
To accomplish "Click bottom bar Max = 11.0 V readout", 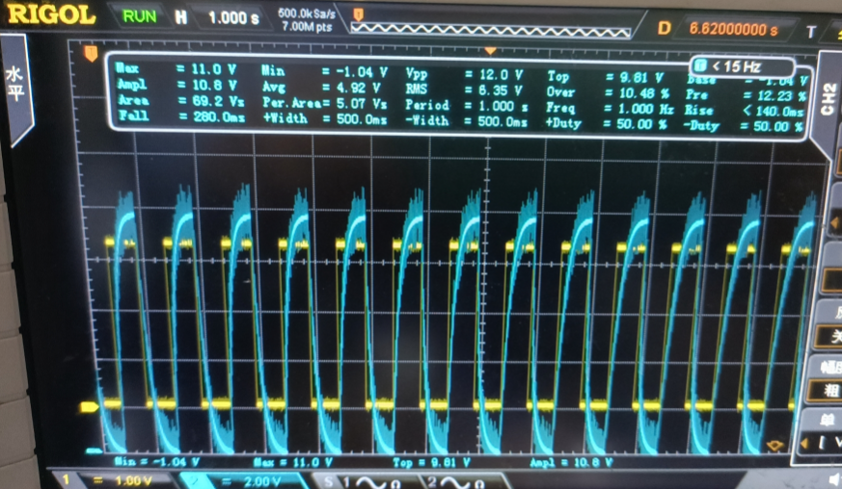I will [x=292, y=462].
